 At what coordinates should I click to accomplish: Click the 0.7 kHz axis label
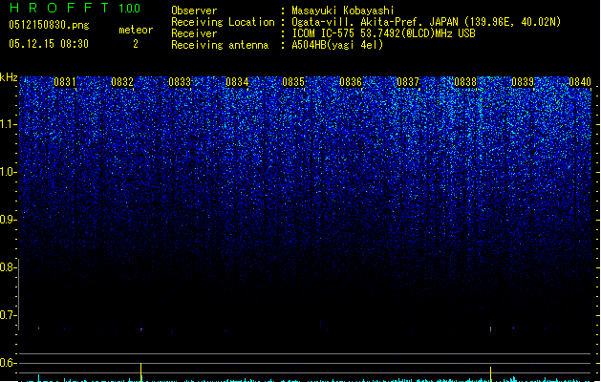coord(8,315)
